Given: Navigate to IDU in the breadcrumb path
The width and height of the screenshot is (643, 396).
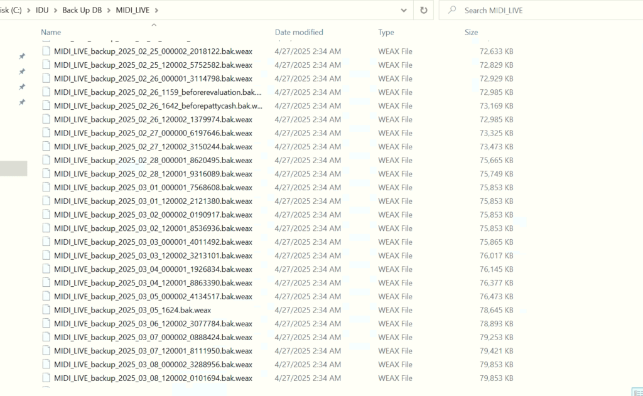Looking at the screenshot, I should tap(42, 10).
